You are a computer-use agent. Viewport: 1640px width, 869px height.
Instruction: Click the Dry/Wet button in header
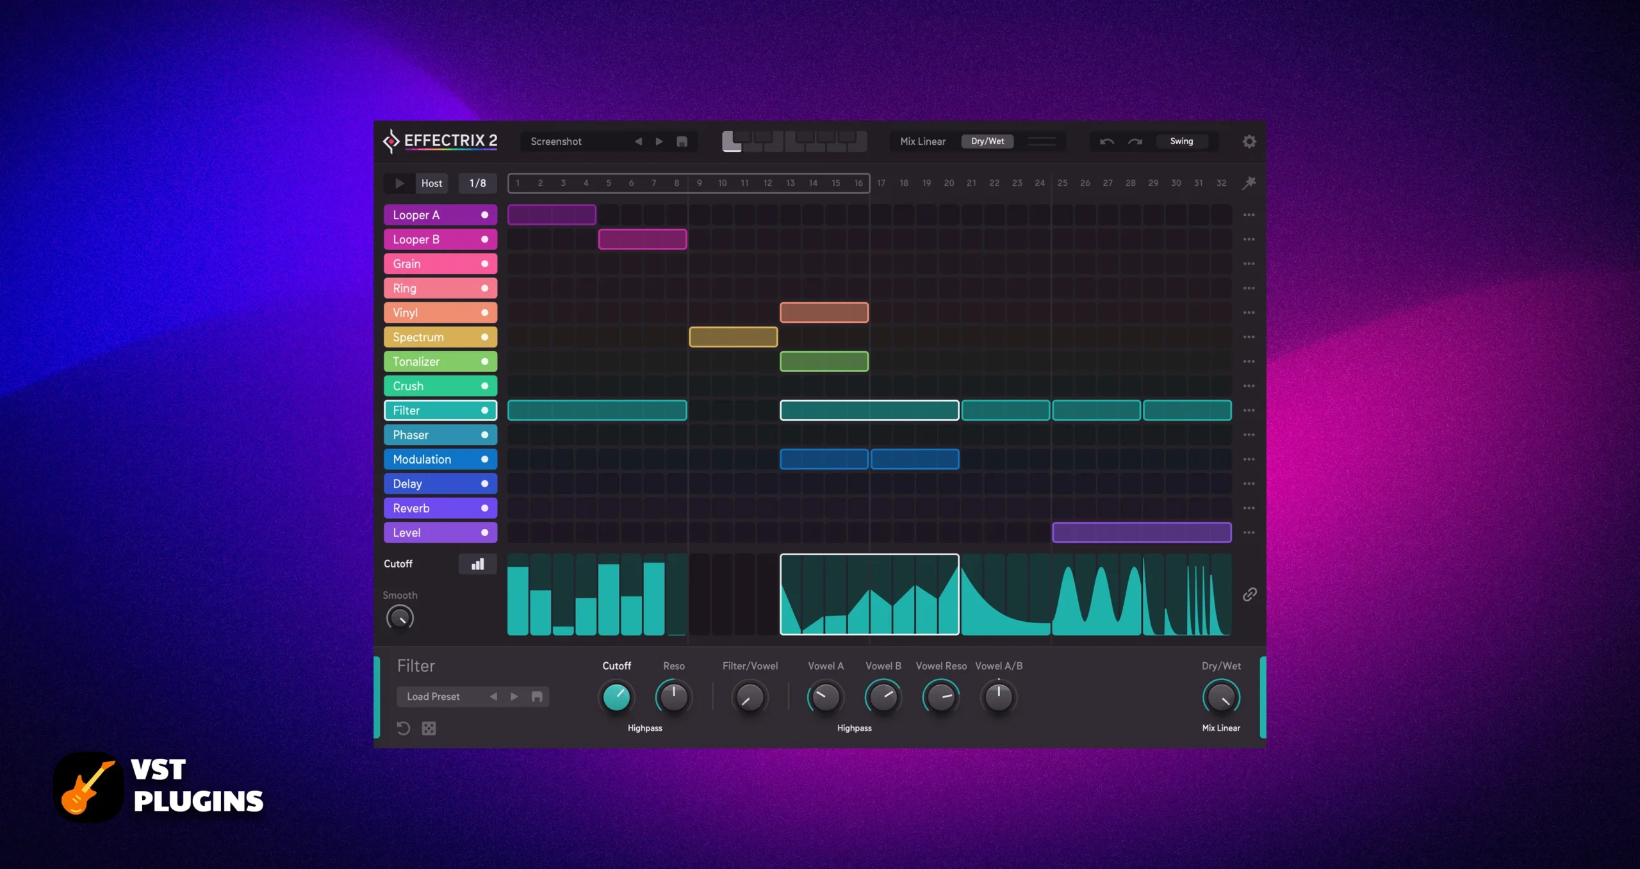point(987,142)
